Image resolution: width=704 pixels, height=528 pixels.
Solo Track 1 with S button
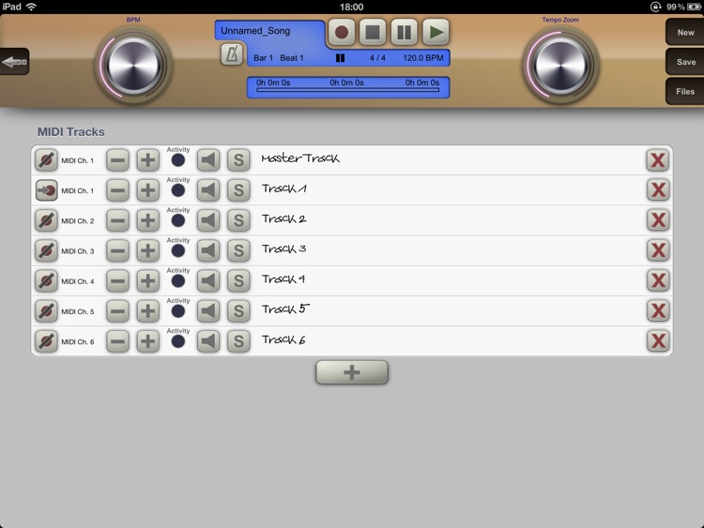click(238, 190)
